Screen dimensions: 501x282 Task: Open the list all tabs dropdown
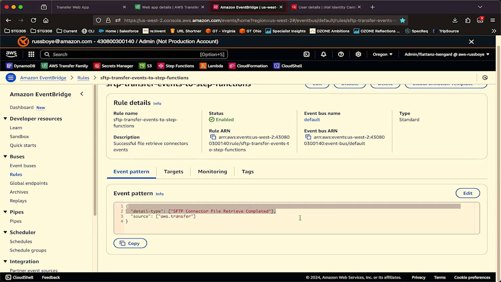[480, 7]
